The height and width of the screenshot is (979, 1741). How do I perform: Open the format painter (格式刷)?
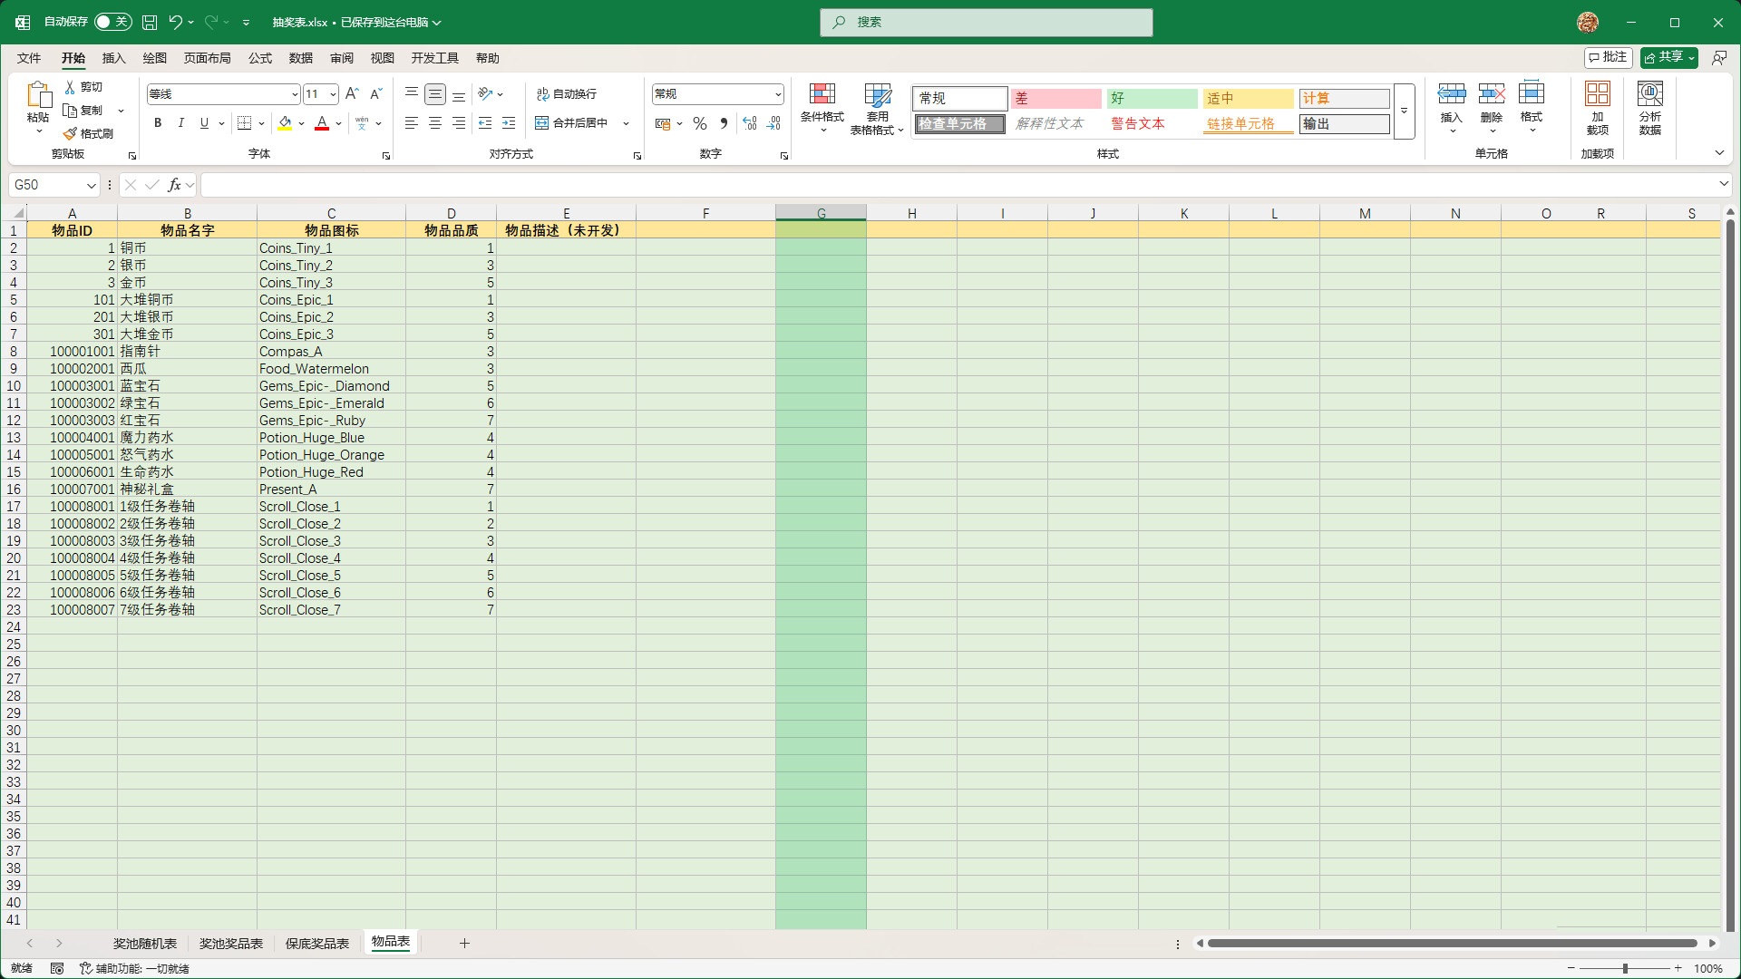click(x=92, y=132)
